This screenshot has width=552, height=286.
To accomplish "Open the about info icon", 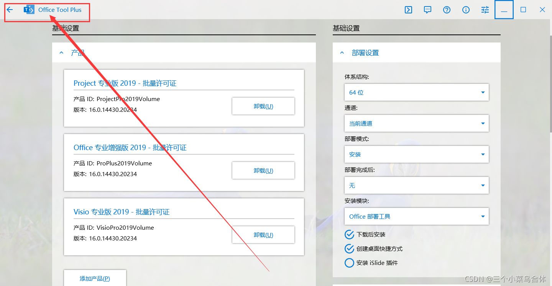I will (466, 10).
